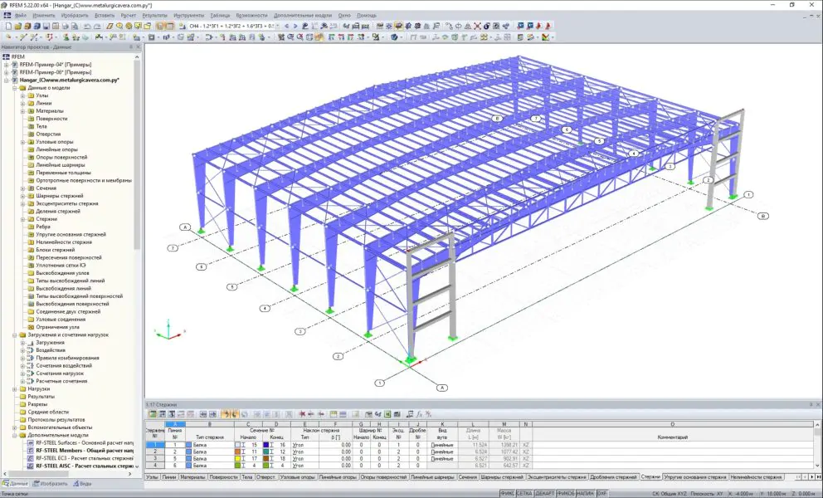Click the first icon of table toolbar
The height and width of the screenshot is (498, 823).
tap(153, 414)
